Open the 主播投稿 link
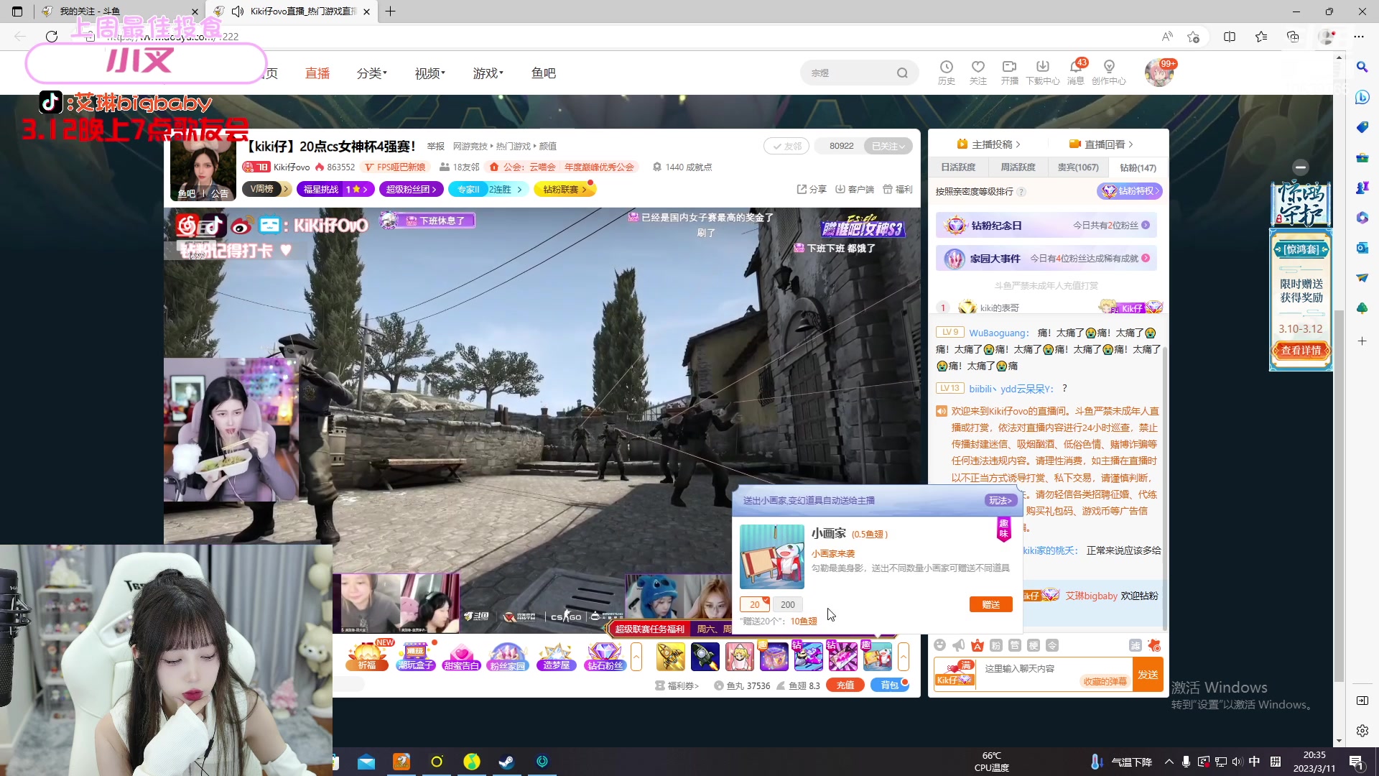Screen dimensions: 1379x776 click(x=988, y=144)
